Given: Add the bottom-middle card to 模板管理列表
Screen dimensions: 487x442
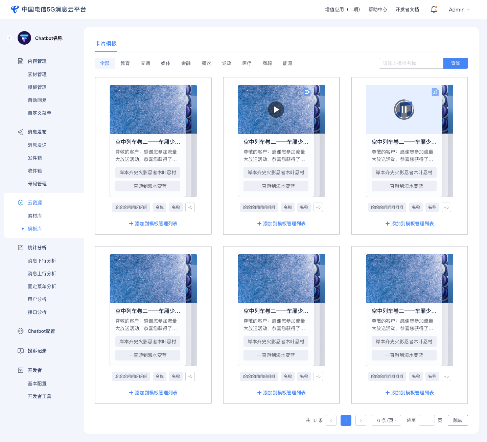Looking at the screenshot, I should [x=281, y=393].
